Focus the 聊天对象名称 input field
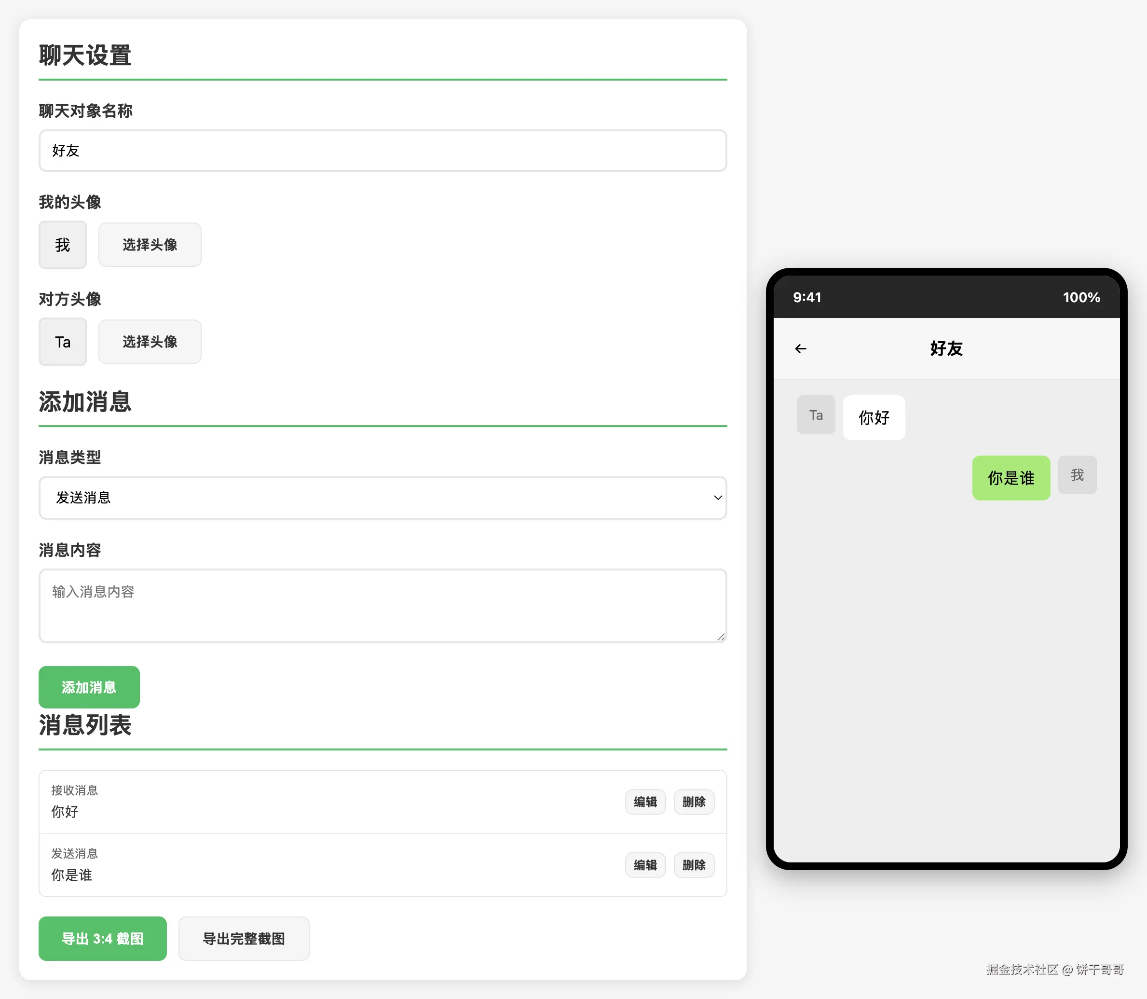This screenshot has width=1147, height=999. coord(382,151)
